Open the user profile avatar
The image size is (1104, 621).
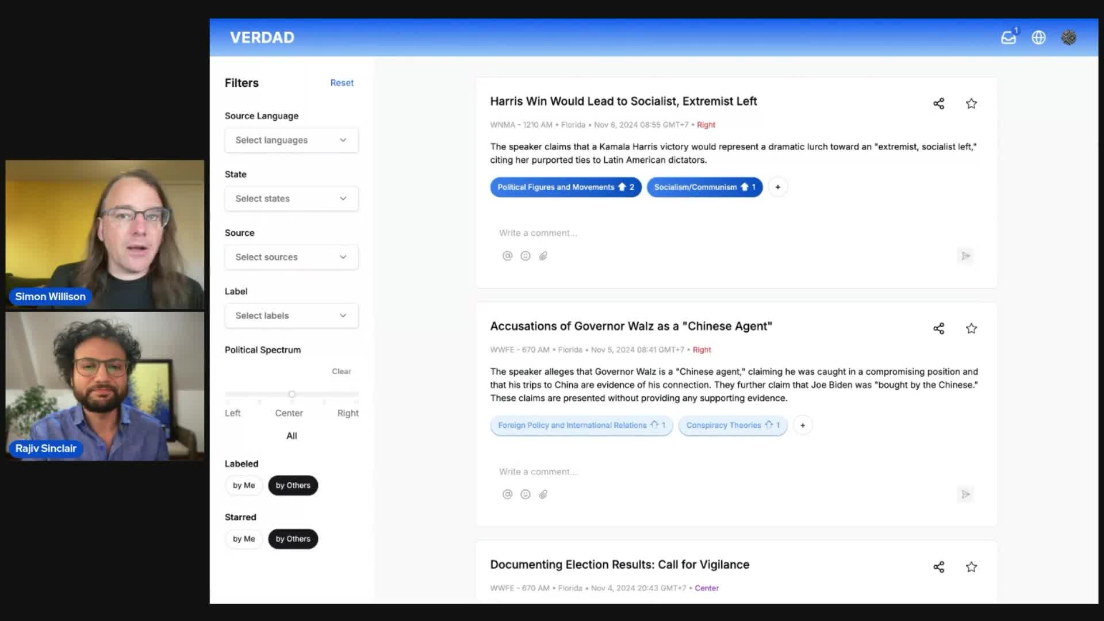click(x=1069, y=37)
